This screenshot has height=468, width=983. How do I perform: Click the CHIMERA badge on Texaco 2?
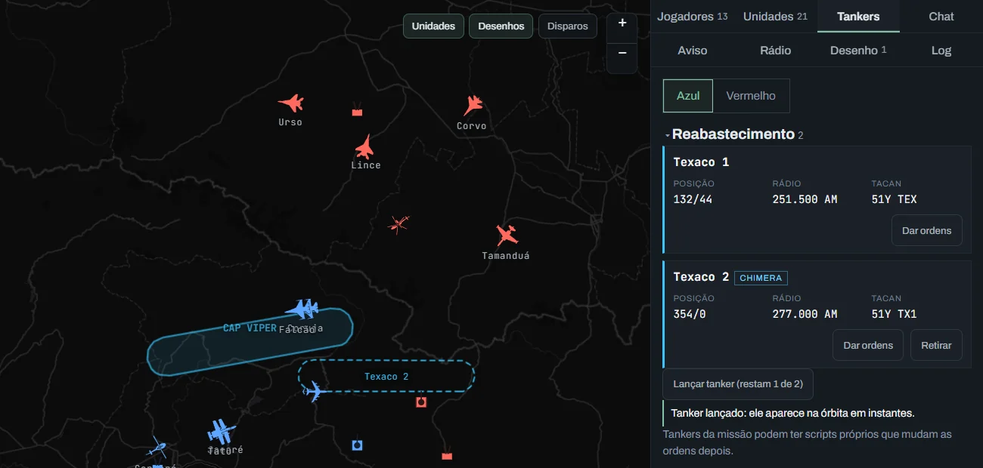(761, 278)
